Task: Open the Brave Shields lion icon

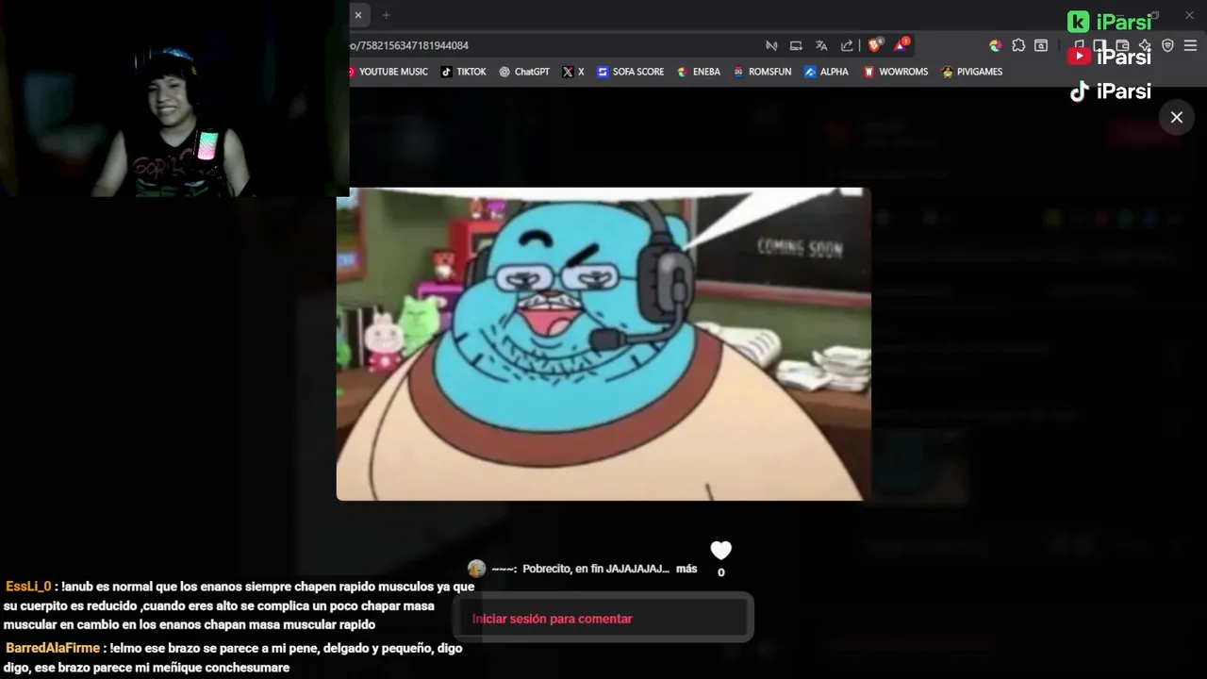Action: click(x=875, y=45)
